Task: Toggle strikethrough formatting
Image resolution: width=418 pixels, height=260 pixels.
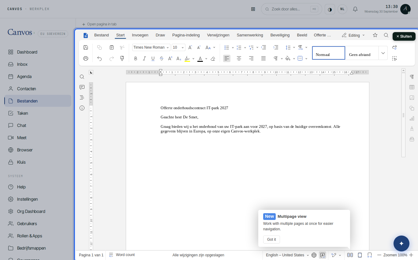Action: tap(162, 58)
